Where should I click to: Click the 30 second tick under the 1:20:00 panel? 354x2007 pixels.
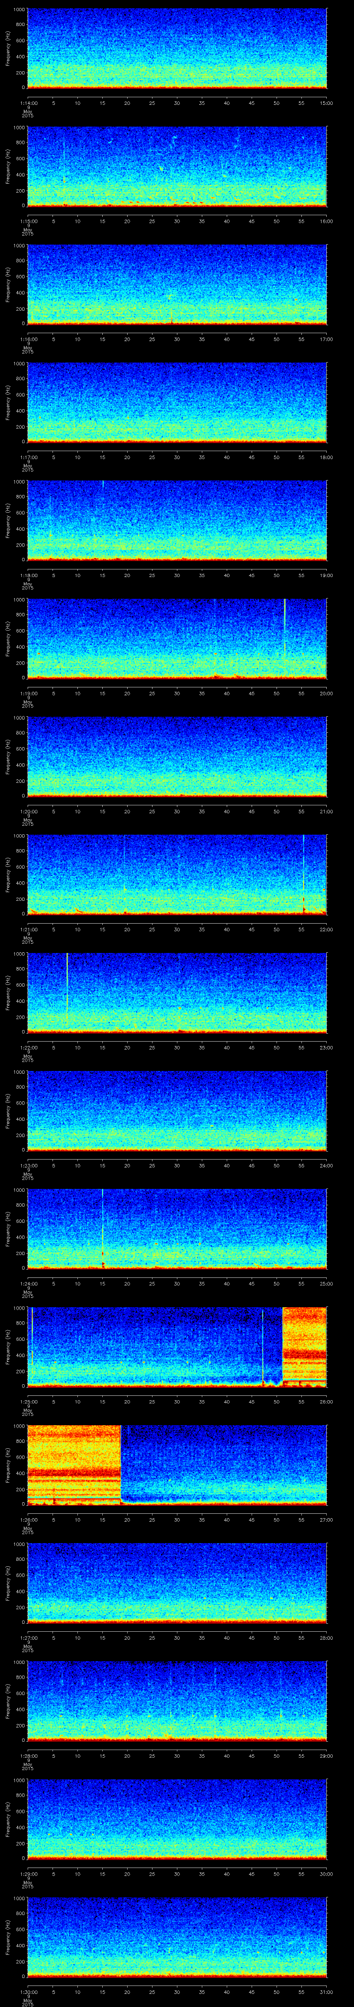pyautogui.click(x=177, y=811)
